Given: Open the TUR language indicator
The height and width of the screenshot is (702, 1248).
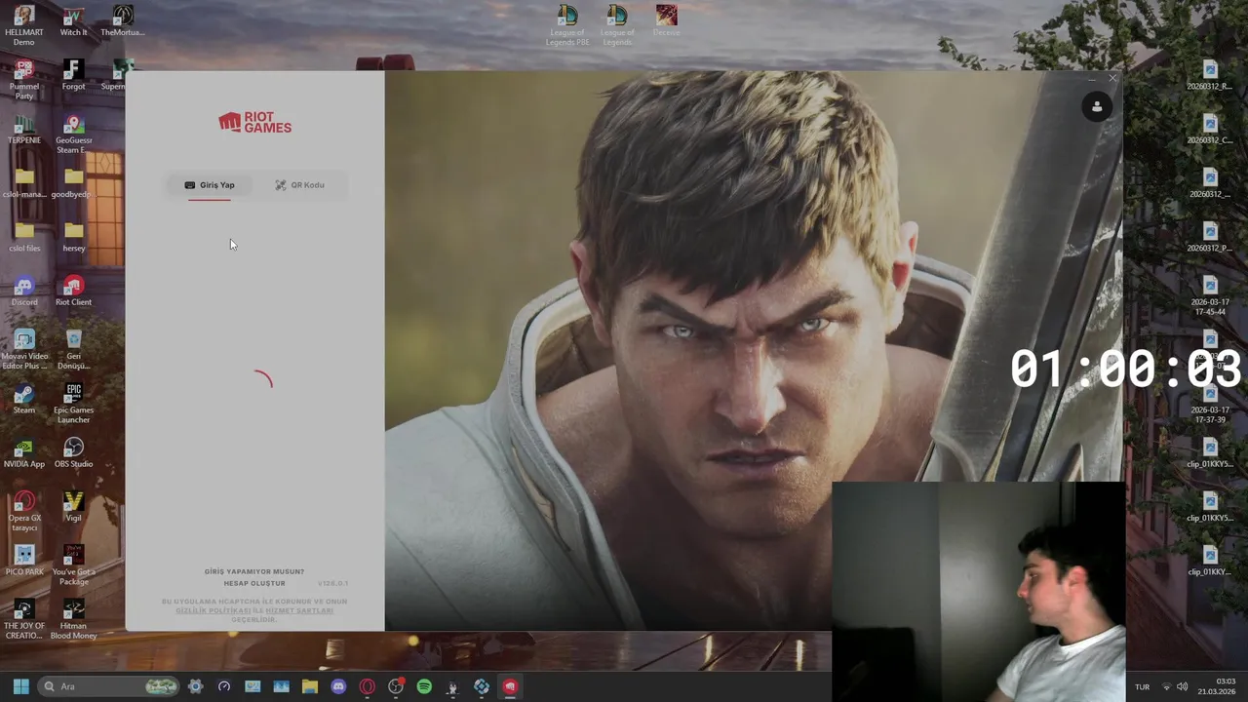Looking at the screenshot, I should [1142, 686].
